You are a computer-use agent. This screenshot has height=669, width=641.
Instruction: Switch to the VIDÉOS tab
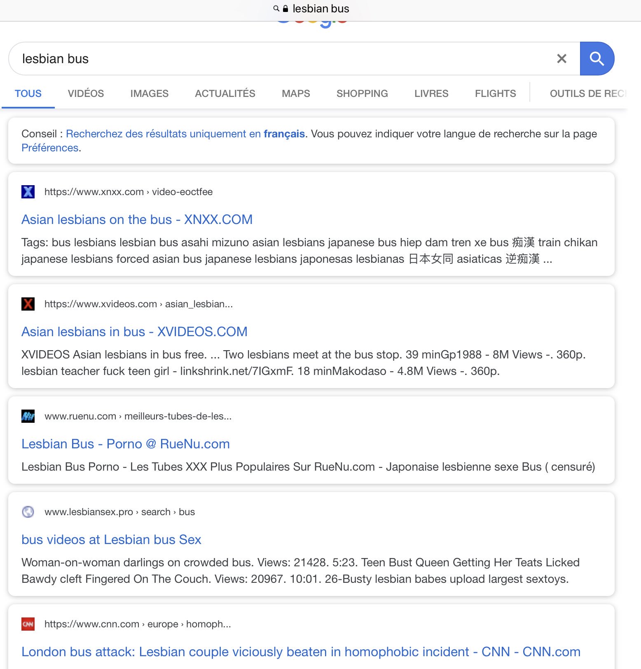coord(86,94)
